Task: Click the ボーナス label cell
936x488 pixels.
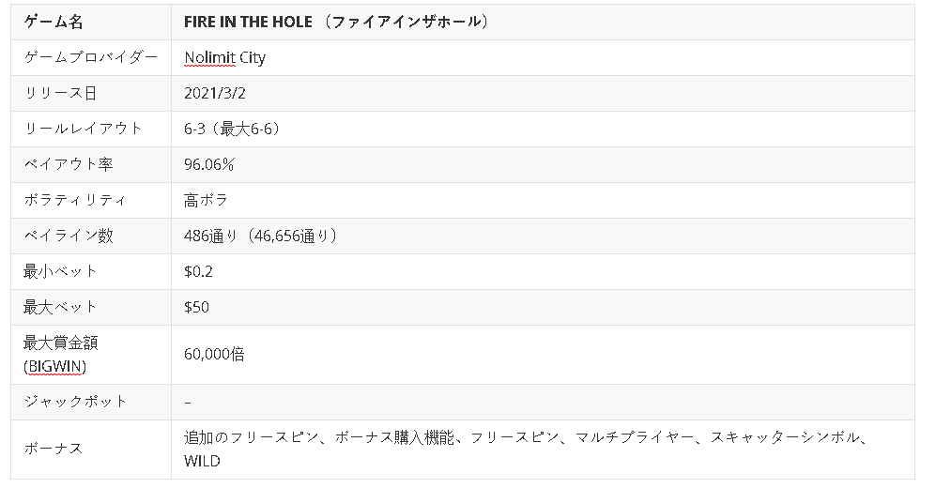Action: point(91,450)
